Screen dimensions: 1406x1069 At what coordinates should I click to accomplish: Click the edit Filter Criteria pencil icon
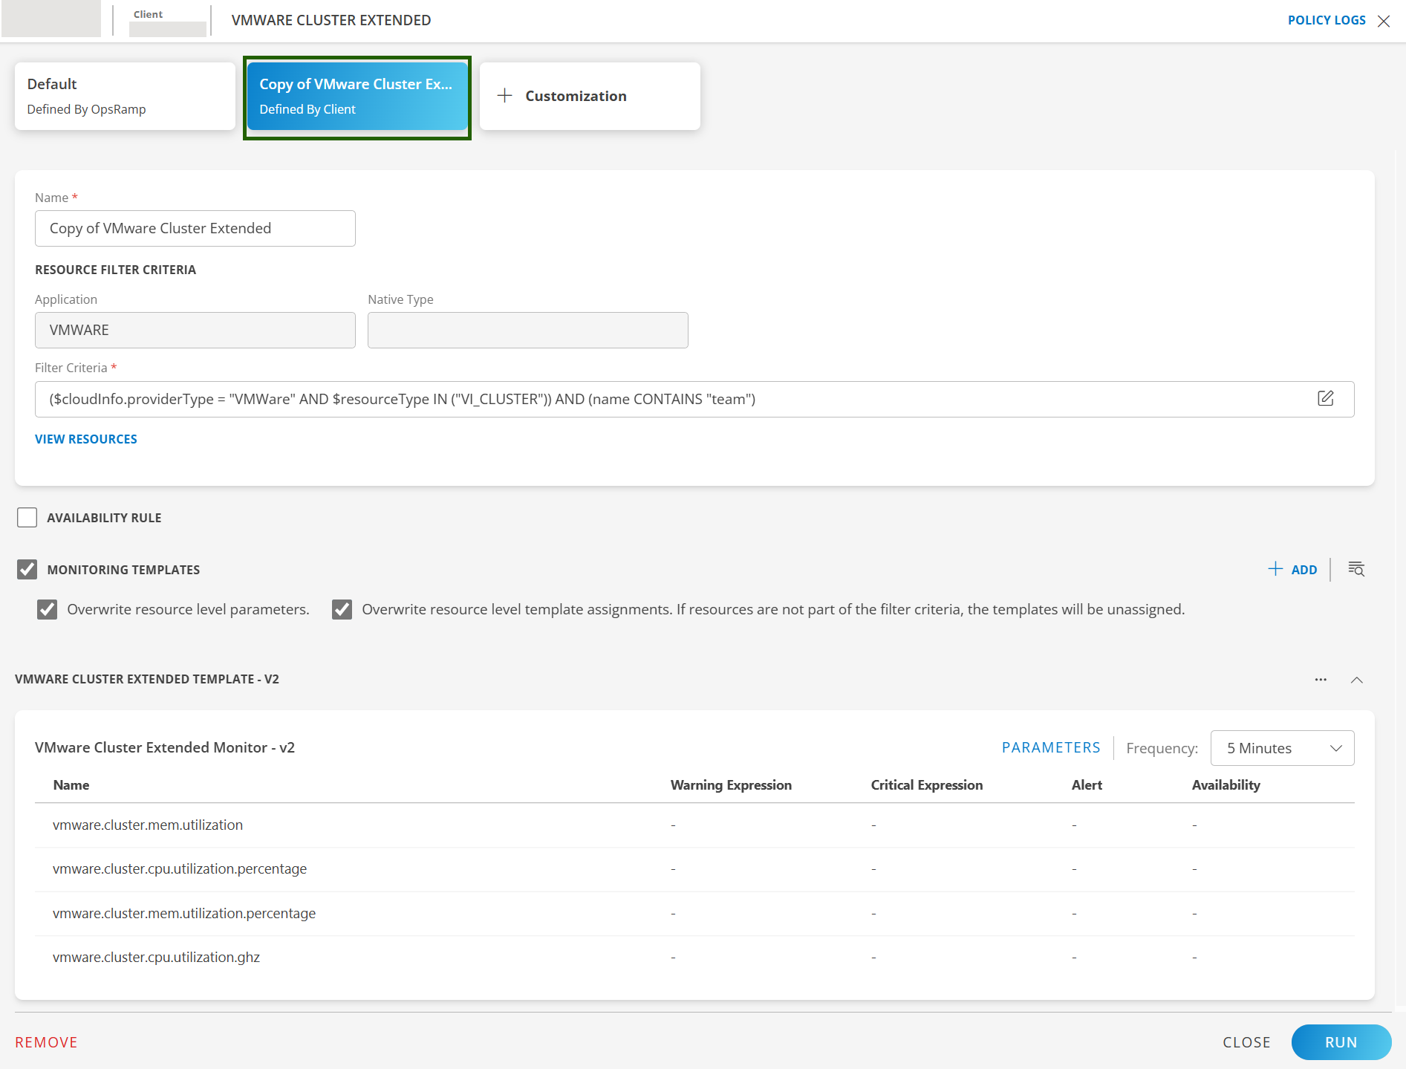pyautogui.click(x=1325, y=398)
